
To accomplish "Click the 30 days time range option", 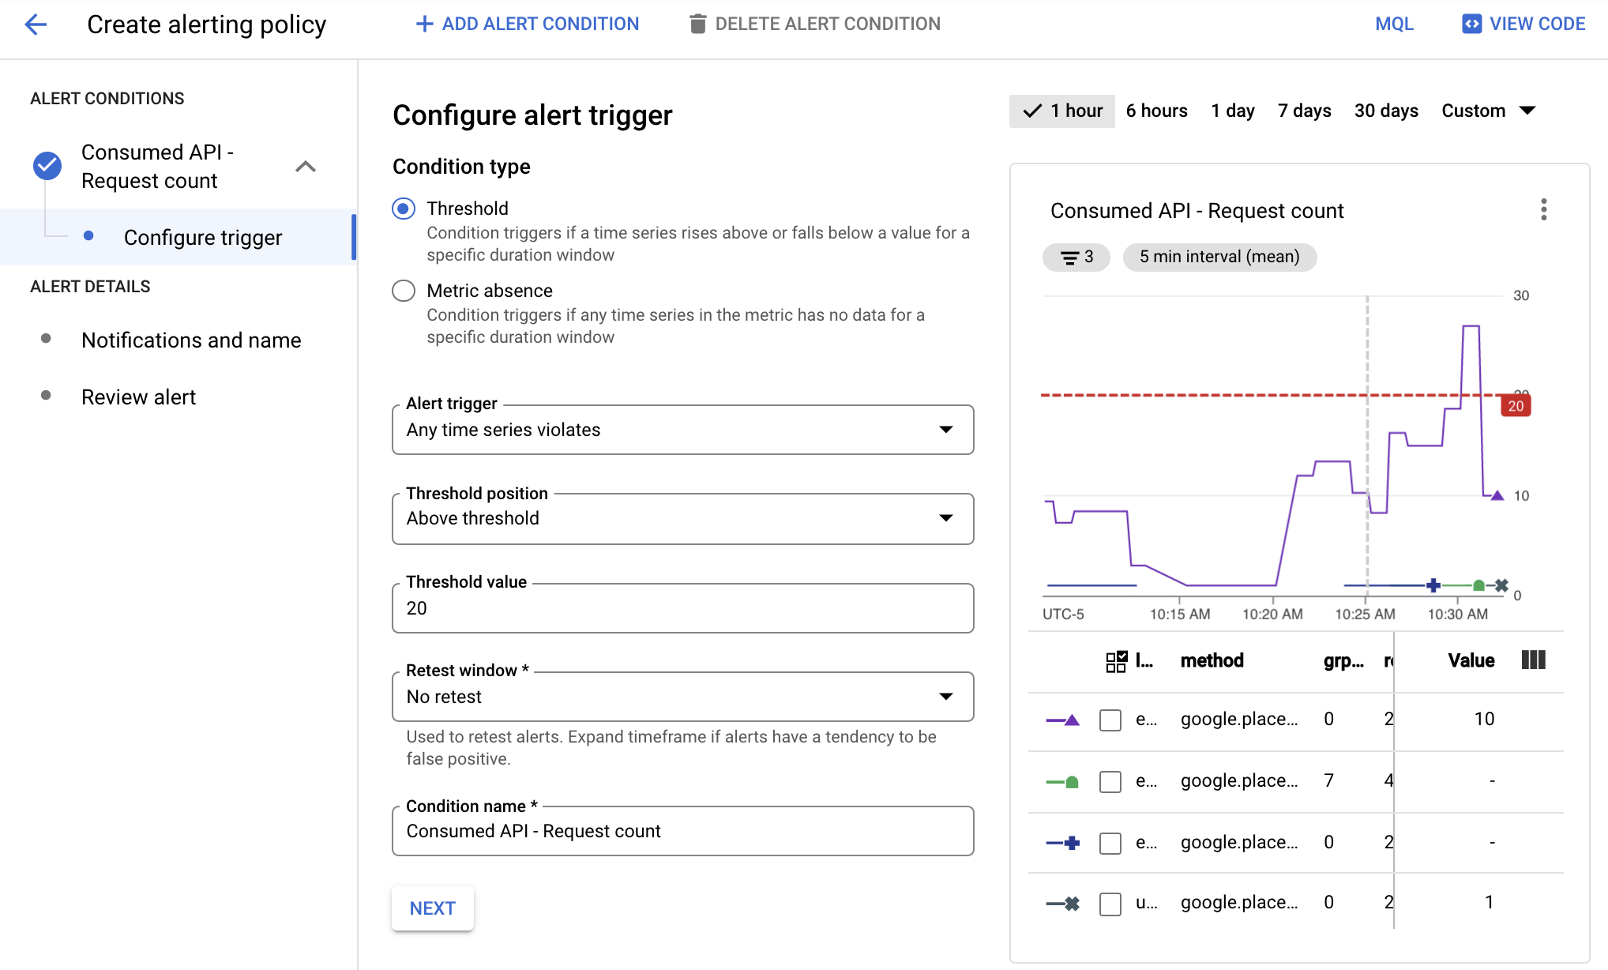I will [1385, 111].
